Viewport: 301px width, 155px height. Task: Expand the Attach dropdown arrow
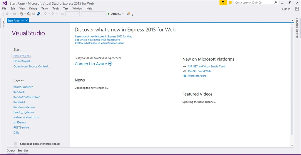pyautogui.click(x=123, y=14)
